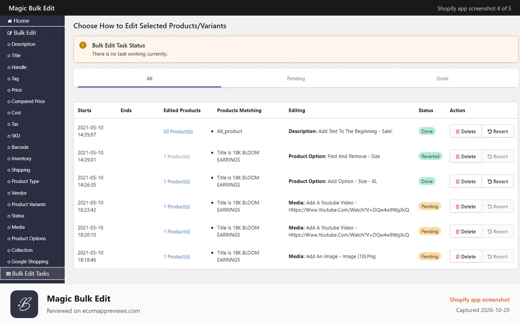Image resolution: width=520 pixels, height=325 pixels.
Task: Choose Cost in the sidebar
Action: coord(14,113)
